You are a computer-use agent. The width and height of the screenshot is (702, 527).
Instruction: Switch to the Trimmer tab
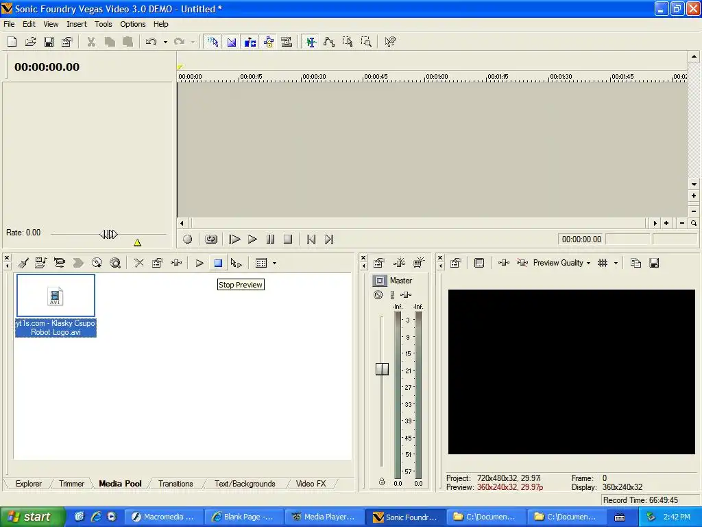tap(71, 484)
